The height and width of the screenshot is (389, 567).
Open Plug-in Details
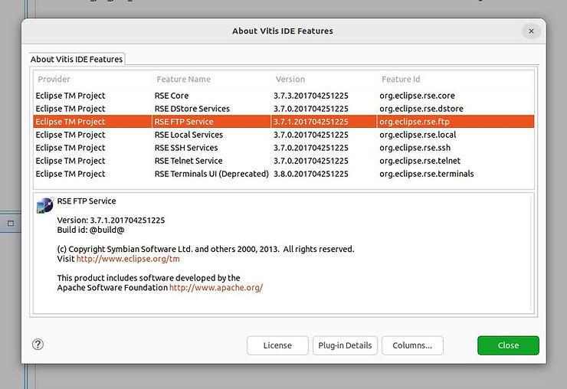[345, 345]
